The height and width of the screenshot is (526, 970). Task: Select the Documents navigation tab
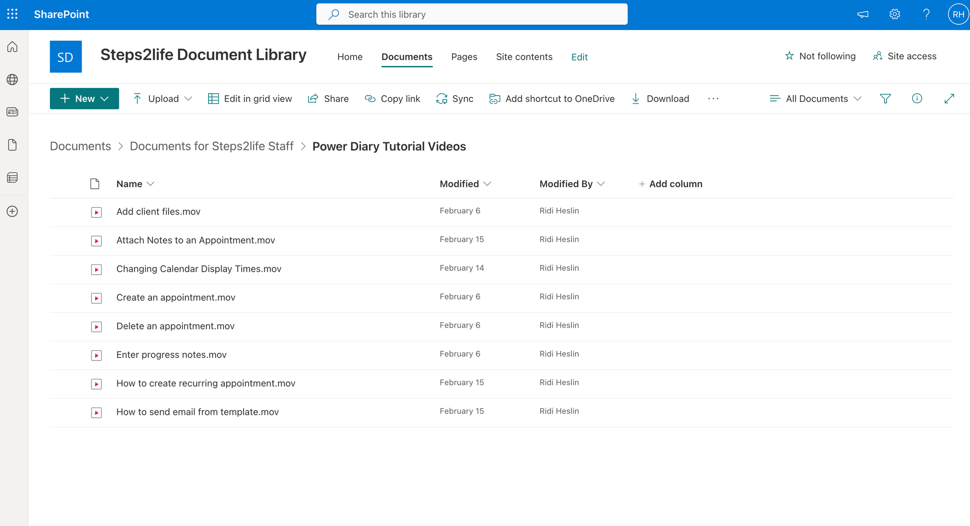pyautogui.click(x=407, y=57)
